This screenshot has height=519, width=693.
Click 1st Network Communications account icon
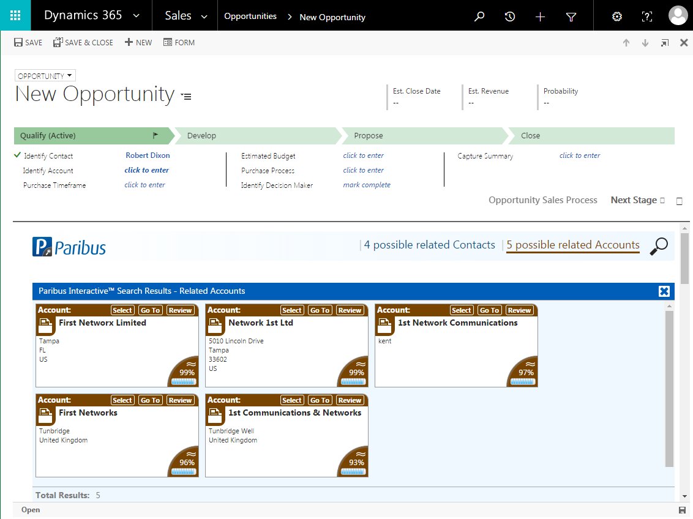384,326
